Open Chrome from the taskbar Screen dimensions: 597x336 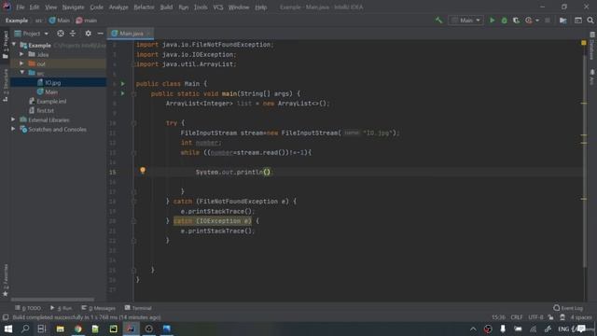[78, 329]
